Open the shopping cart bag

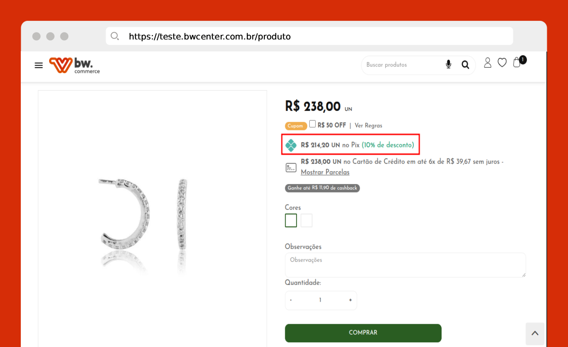tap(517, 63)
